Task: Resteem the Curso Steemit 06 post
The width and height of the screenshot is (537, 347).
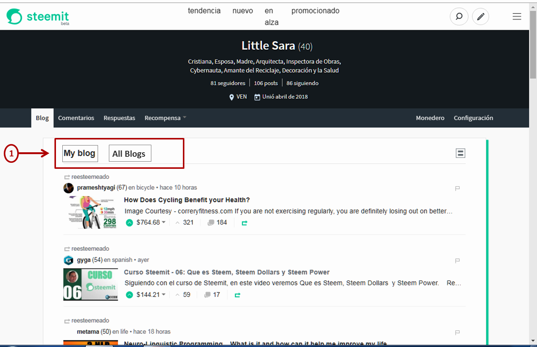Action: [x=237, y=295]
